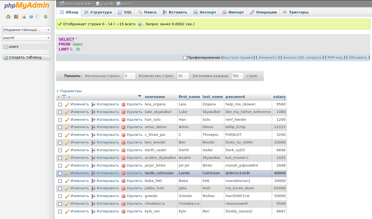Click the Изменить link beside Быстрая правка
The width and height of the screenshot is (372, 219).
[x=268, y=58]
